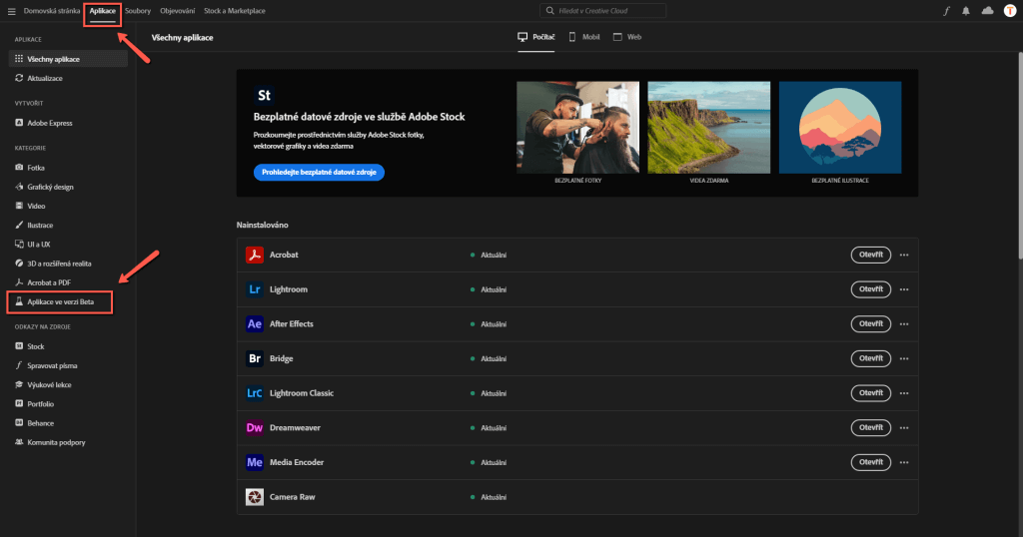Open Lightroom Classic with Otevřít button
1023x537 pixels.
[870, 393]
